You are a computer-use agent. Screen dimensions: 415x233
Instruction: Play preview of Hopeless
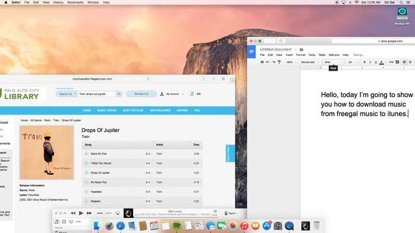[86, 192]
